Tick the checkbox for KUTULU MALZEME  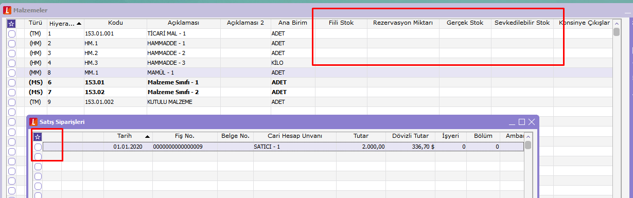pyautogui.click(x=12, y=102)
